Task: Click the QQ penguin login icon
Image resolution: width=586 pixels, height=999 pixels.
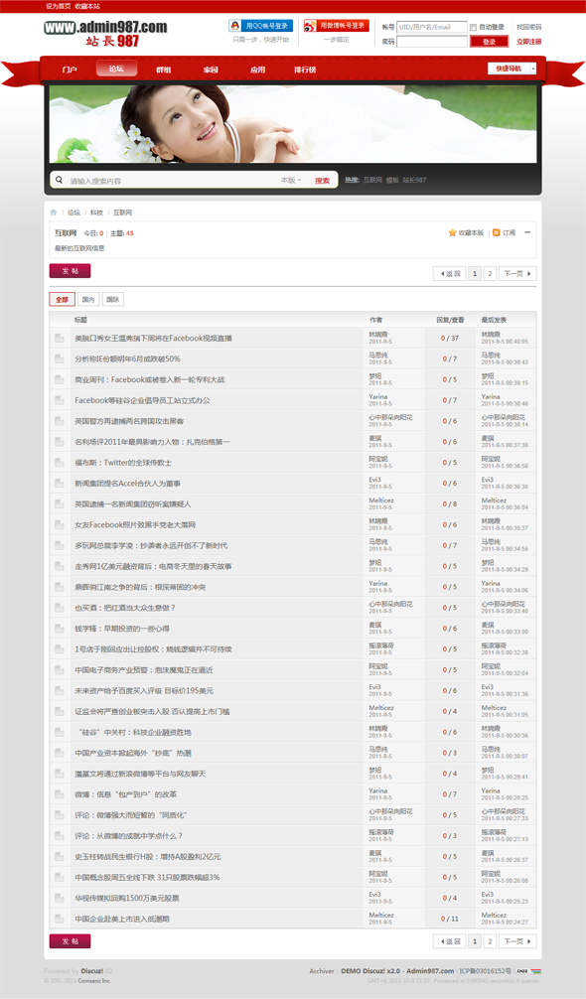Action: 235,26
